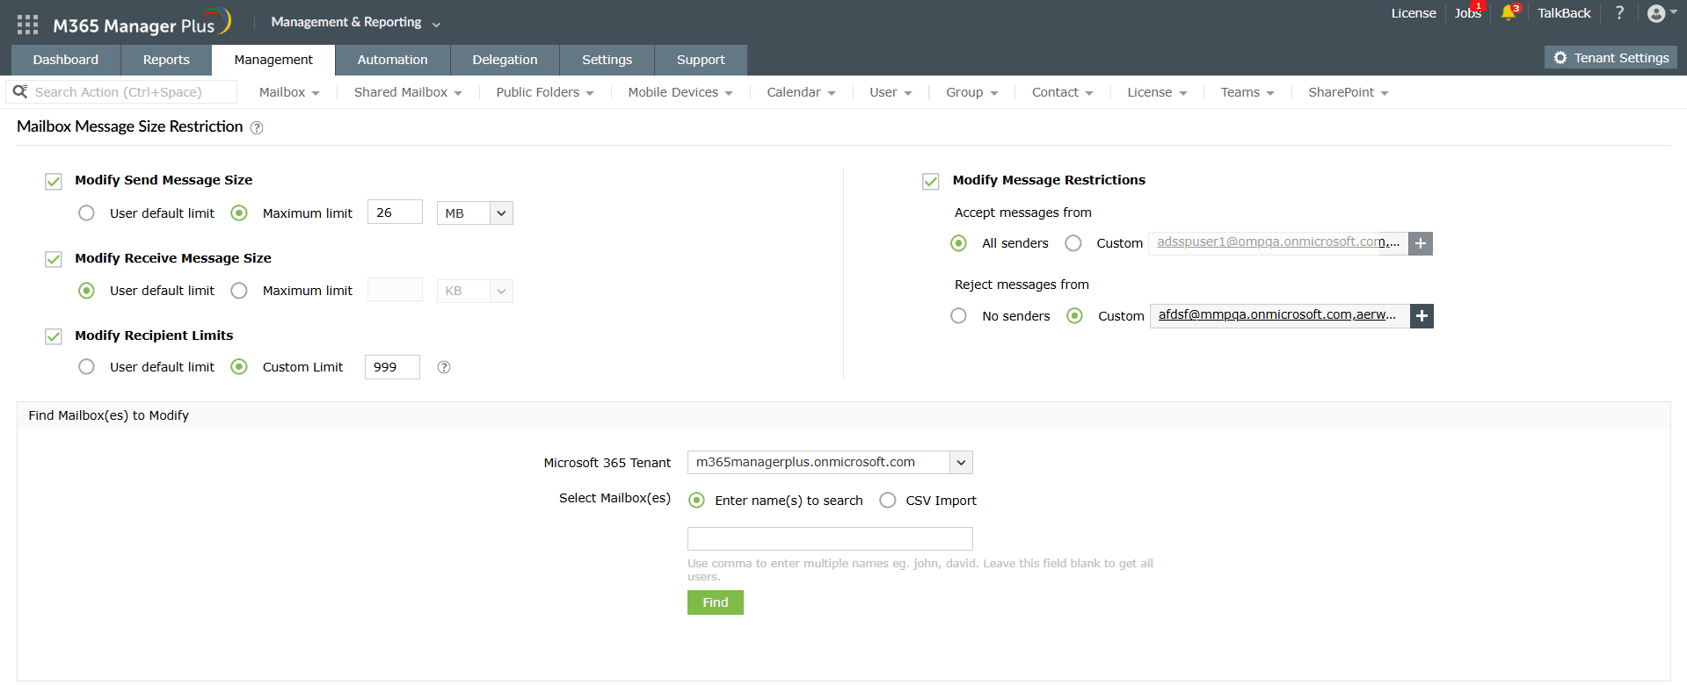Screen dimensions: 1687x685
Task: Click the Tenant Settings gear button
Action: (1611, 58)
